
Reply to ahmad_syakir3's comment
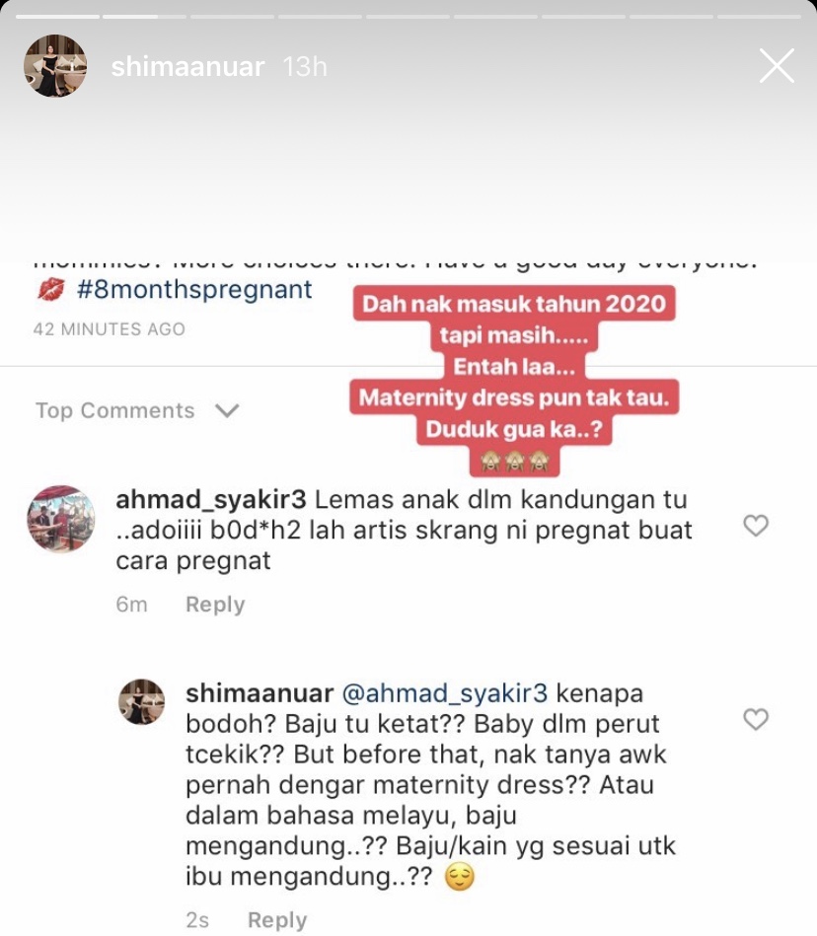point(215,604)
